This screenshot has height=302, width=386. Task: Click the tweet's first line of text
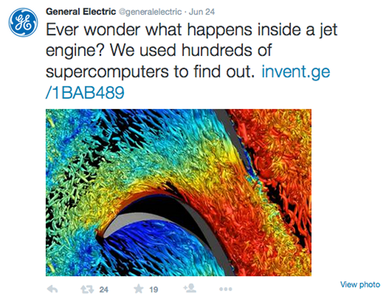191,30
